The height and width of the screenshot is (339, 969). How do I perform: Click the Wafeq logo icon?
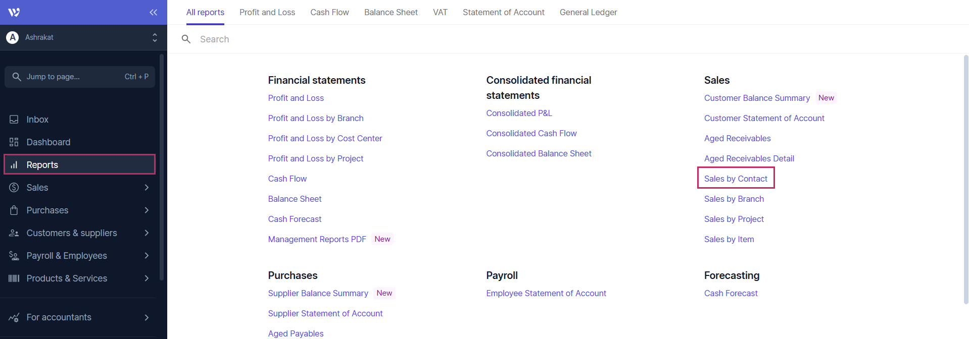(x=14, y=12)
